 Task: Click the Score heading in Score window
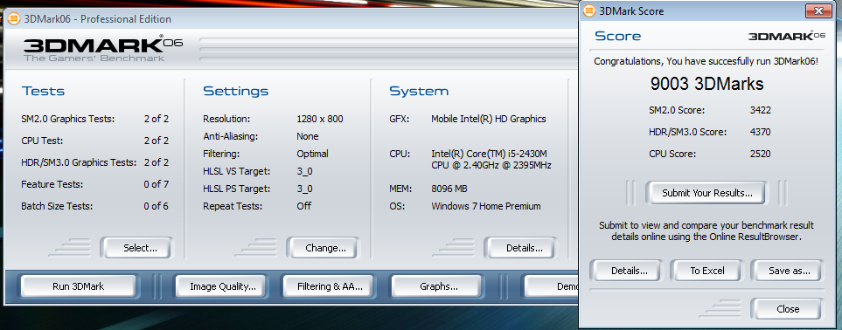click(618, 36)
